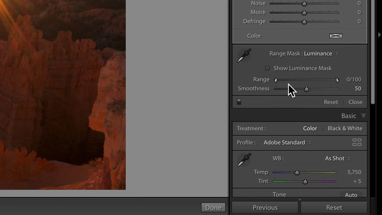Click the bottom Reset button

334,207
